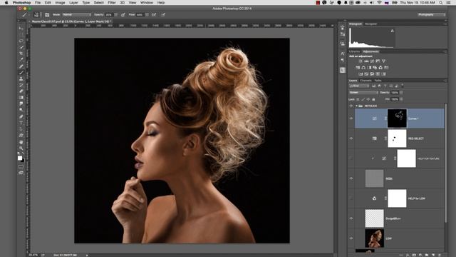Screen dimensions: 456x257
Task: Select the Hand tool
Action: coord(21,142)
